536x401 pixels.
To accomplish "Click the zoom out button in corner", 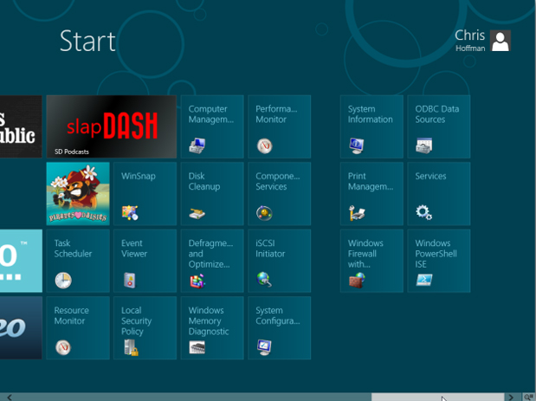I will (528, 397).
